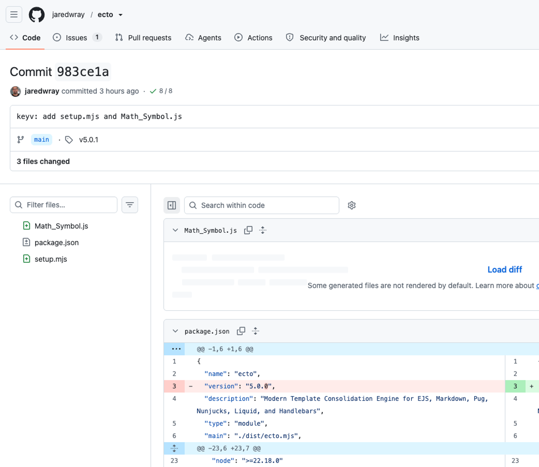Screen dimensions: 539x467
Task: Click the 3 files changed text
Action: click(x=43, y=161)
